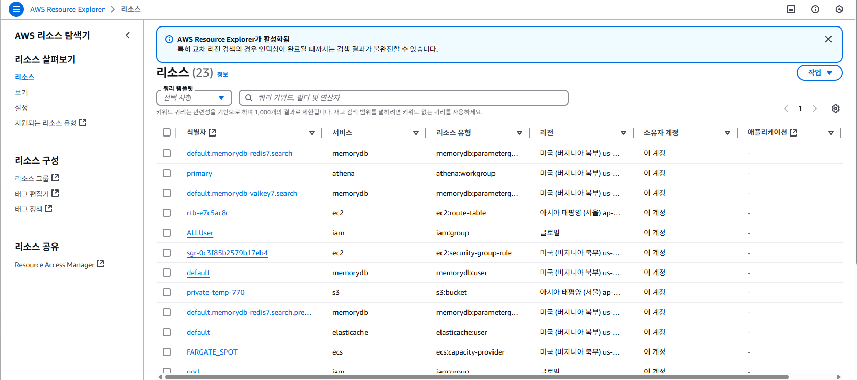Open AWS Resource Explorer breadcrumb link

coord(67,9)
